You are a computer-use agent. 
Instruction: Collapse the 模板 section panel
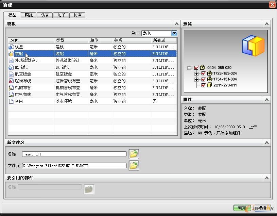[x=176, y=24]
